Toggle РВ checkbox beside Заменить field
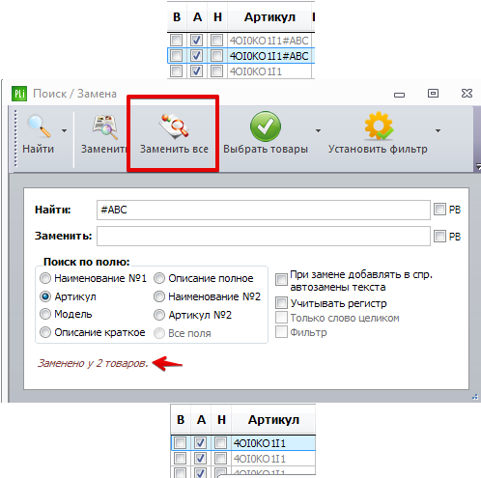The image size is (481, 478). tap(439, 236)
